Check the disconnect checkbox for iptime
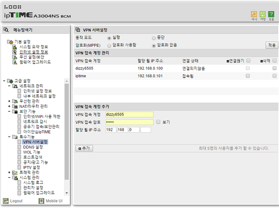 [x=248, y=76]
